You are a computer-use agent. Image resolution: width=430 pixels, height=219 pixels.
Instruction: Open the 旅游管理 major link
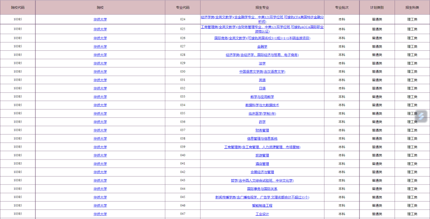262,155
